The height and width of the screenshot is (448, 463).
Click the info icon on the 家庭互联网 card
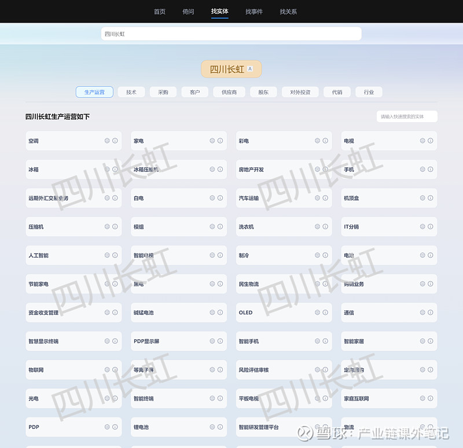pos(431,398)
